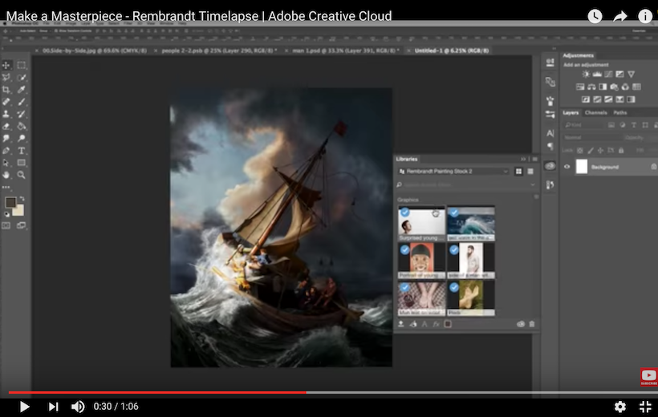Screen dimensions: 658x417
Task: Click the foreground color swatch
Action: (10, 203)
